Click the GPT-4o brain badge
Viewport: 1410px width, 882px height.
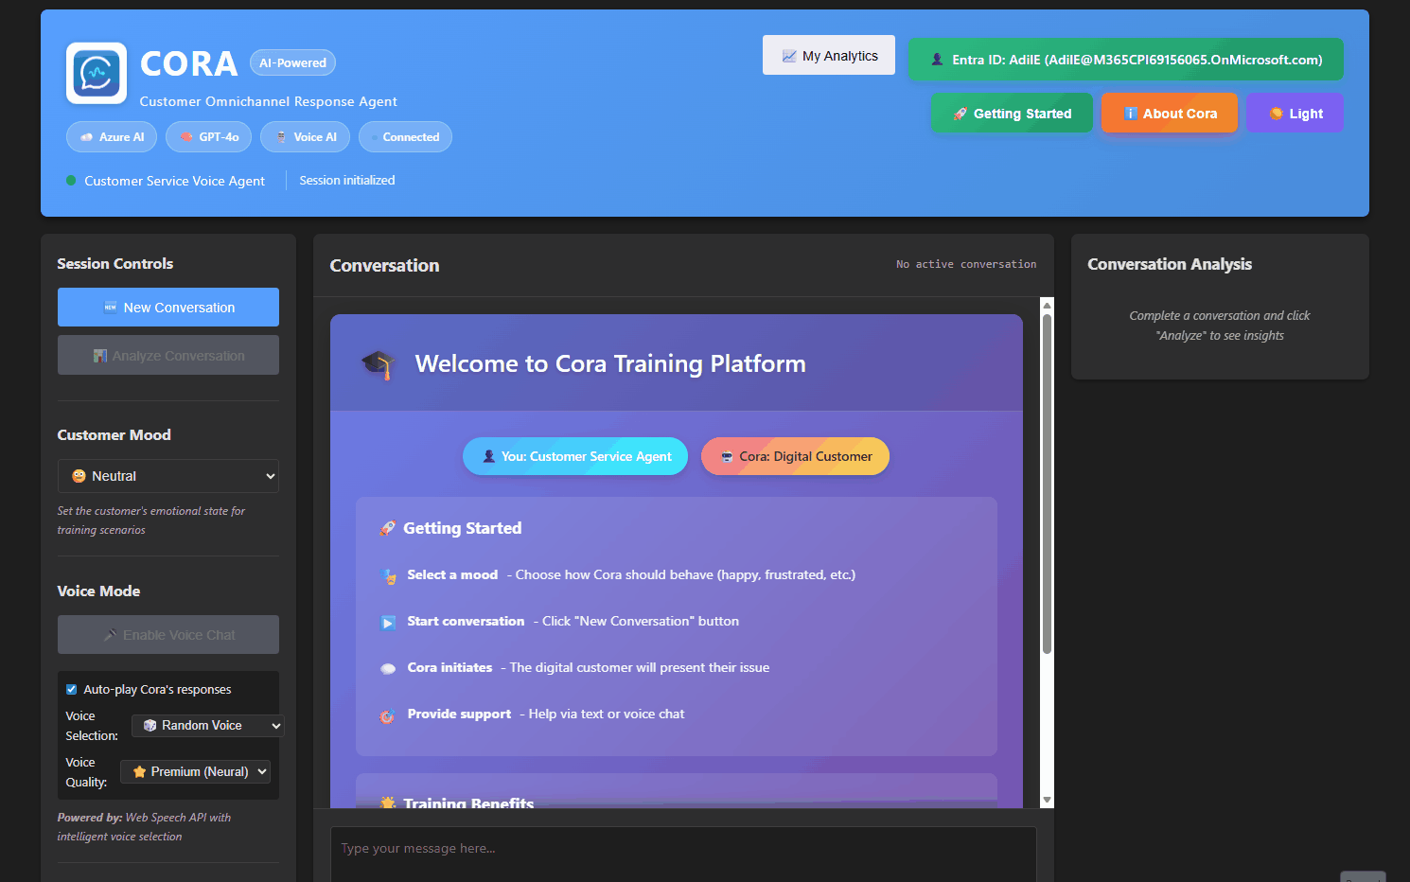point(209,137)
